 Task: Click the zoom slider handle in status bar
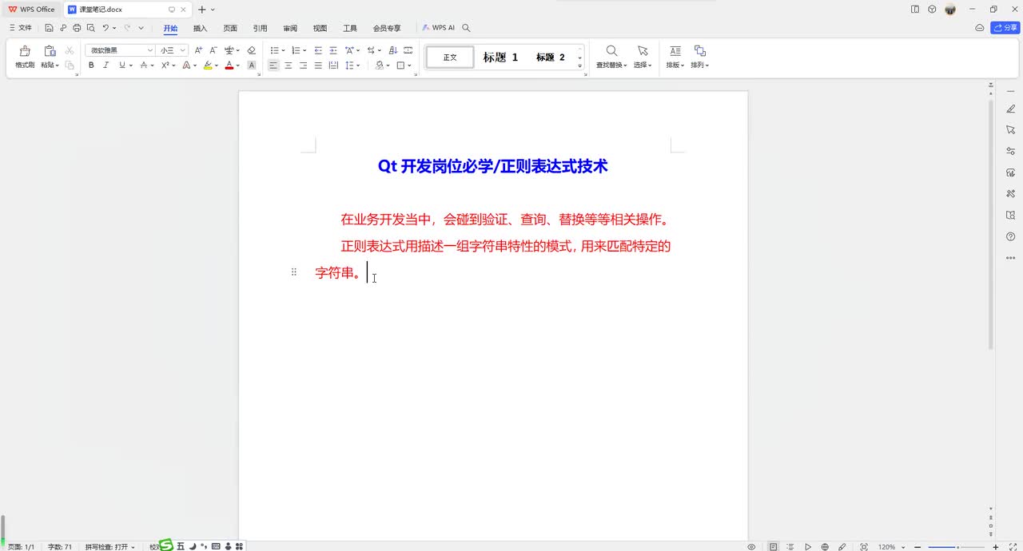coord(957,547)
